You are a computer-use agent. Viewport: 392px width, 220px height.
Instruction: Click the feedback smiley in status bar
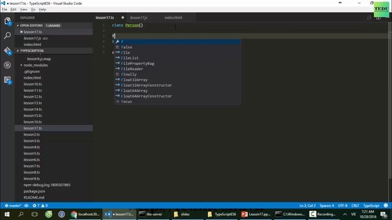coord(386,206)
